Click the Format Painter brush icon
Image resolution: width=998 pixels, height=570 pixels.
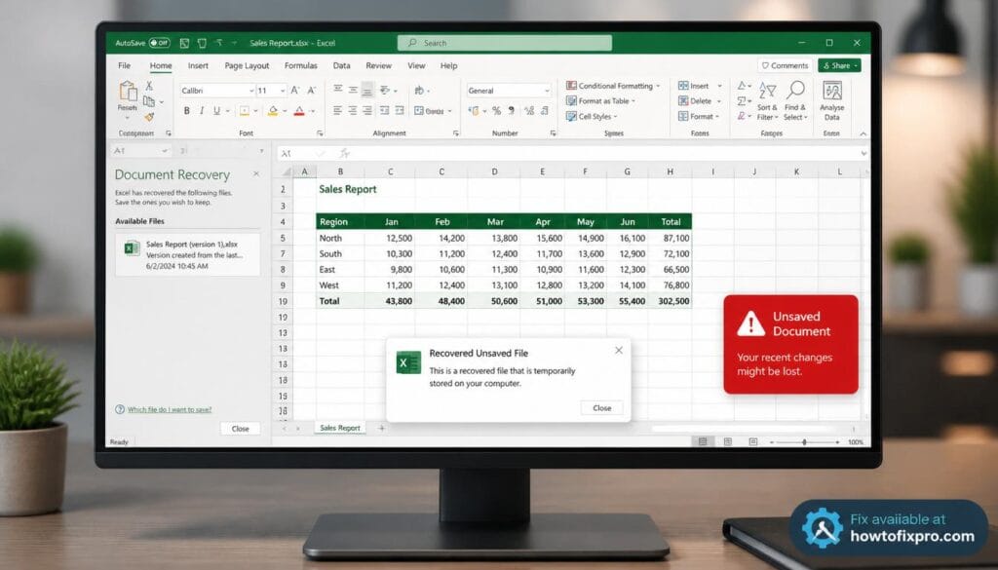pyautogui.click(x=149, y=116)
